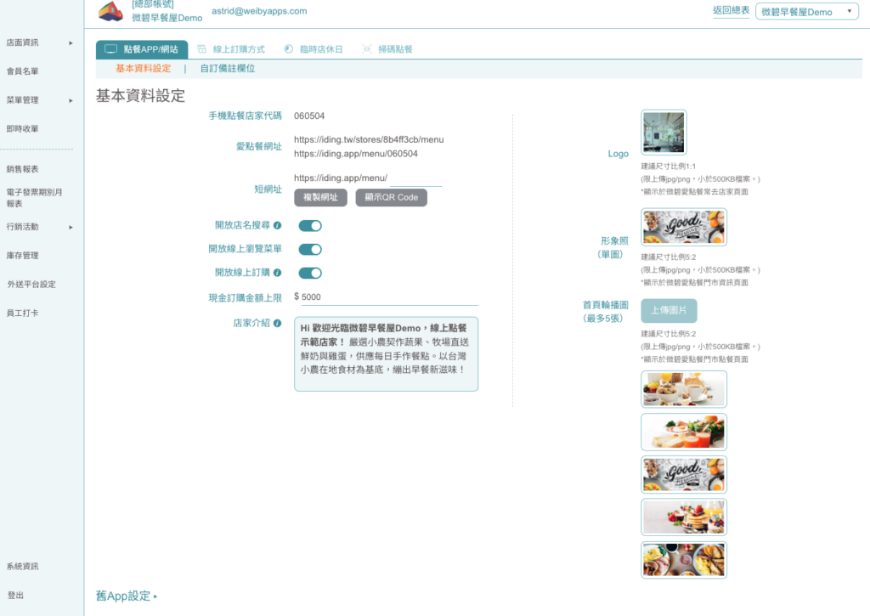Click the clock icon beside 臨時店休日
The image size is (870, 616).
289,48
